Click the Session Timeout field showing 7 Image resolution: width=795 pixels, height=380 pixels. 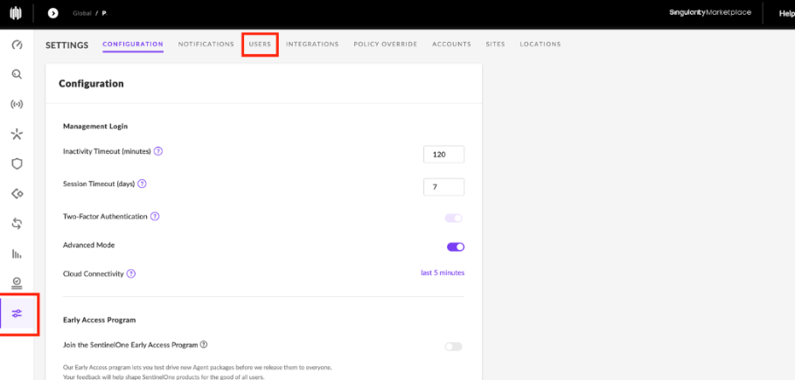tap(443, 187)
